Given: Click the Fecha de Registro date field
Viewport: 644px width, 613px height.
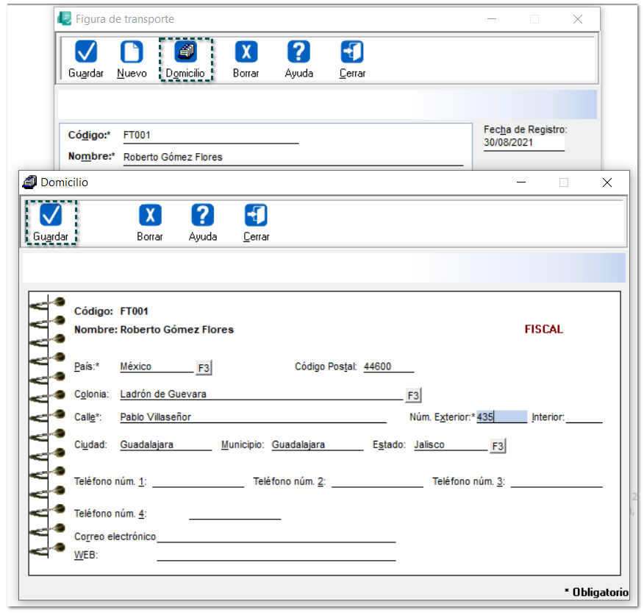Looking at the screenshot, I should coord(523,143).
